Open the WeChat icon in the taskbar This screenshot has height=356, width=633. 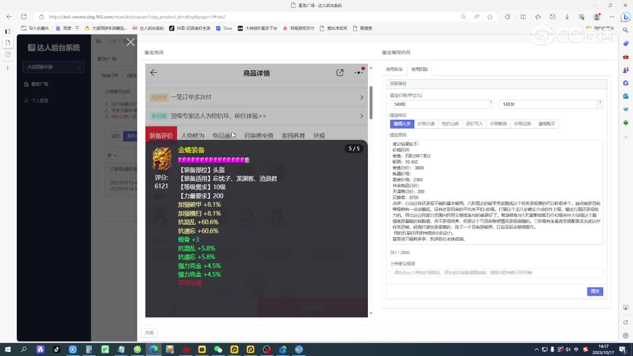(x=218, y=350)
